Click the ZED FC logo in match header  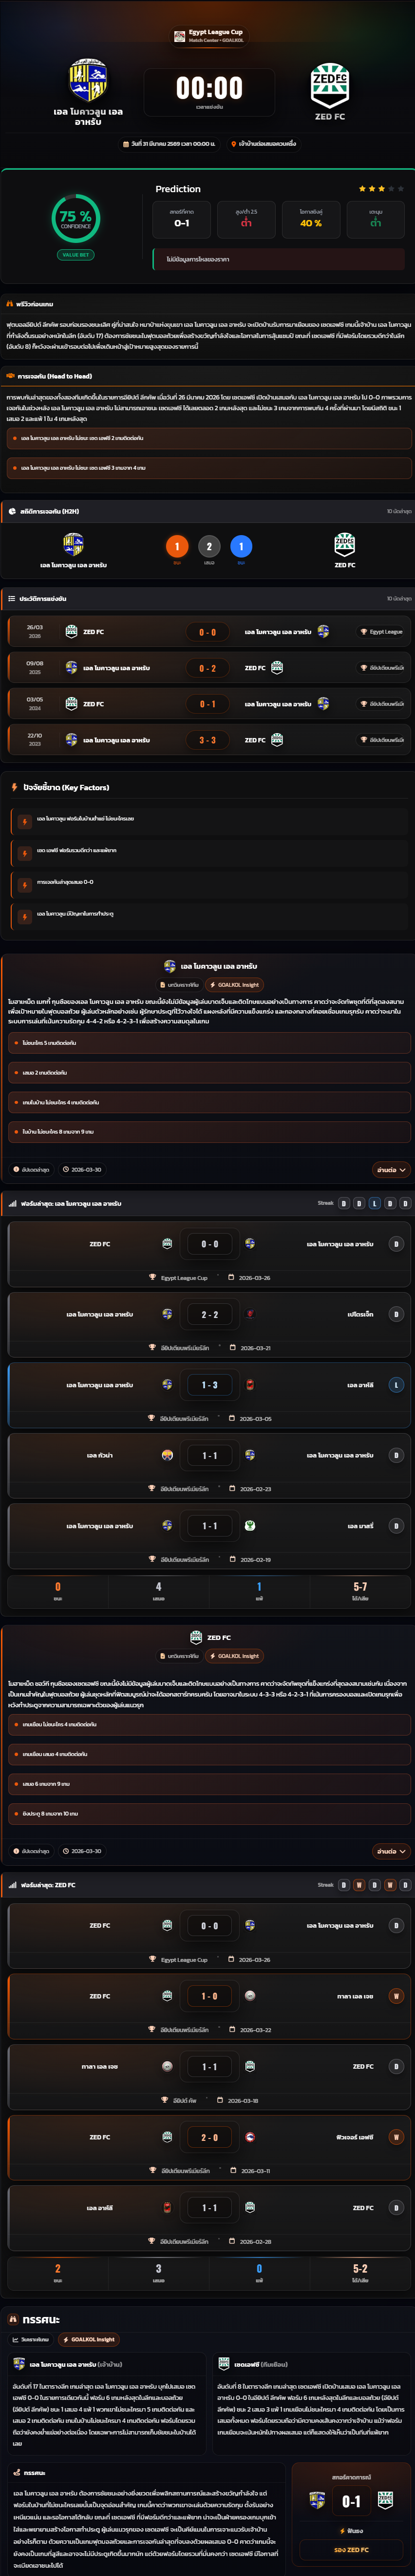coord(329,85)
